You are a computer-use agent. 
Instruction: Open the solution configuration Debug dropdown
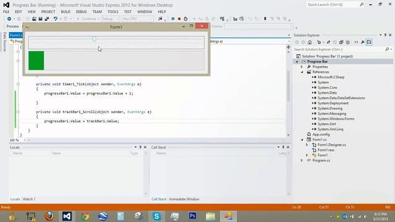[110, 18]
